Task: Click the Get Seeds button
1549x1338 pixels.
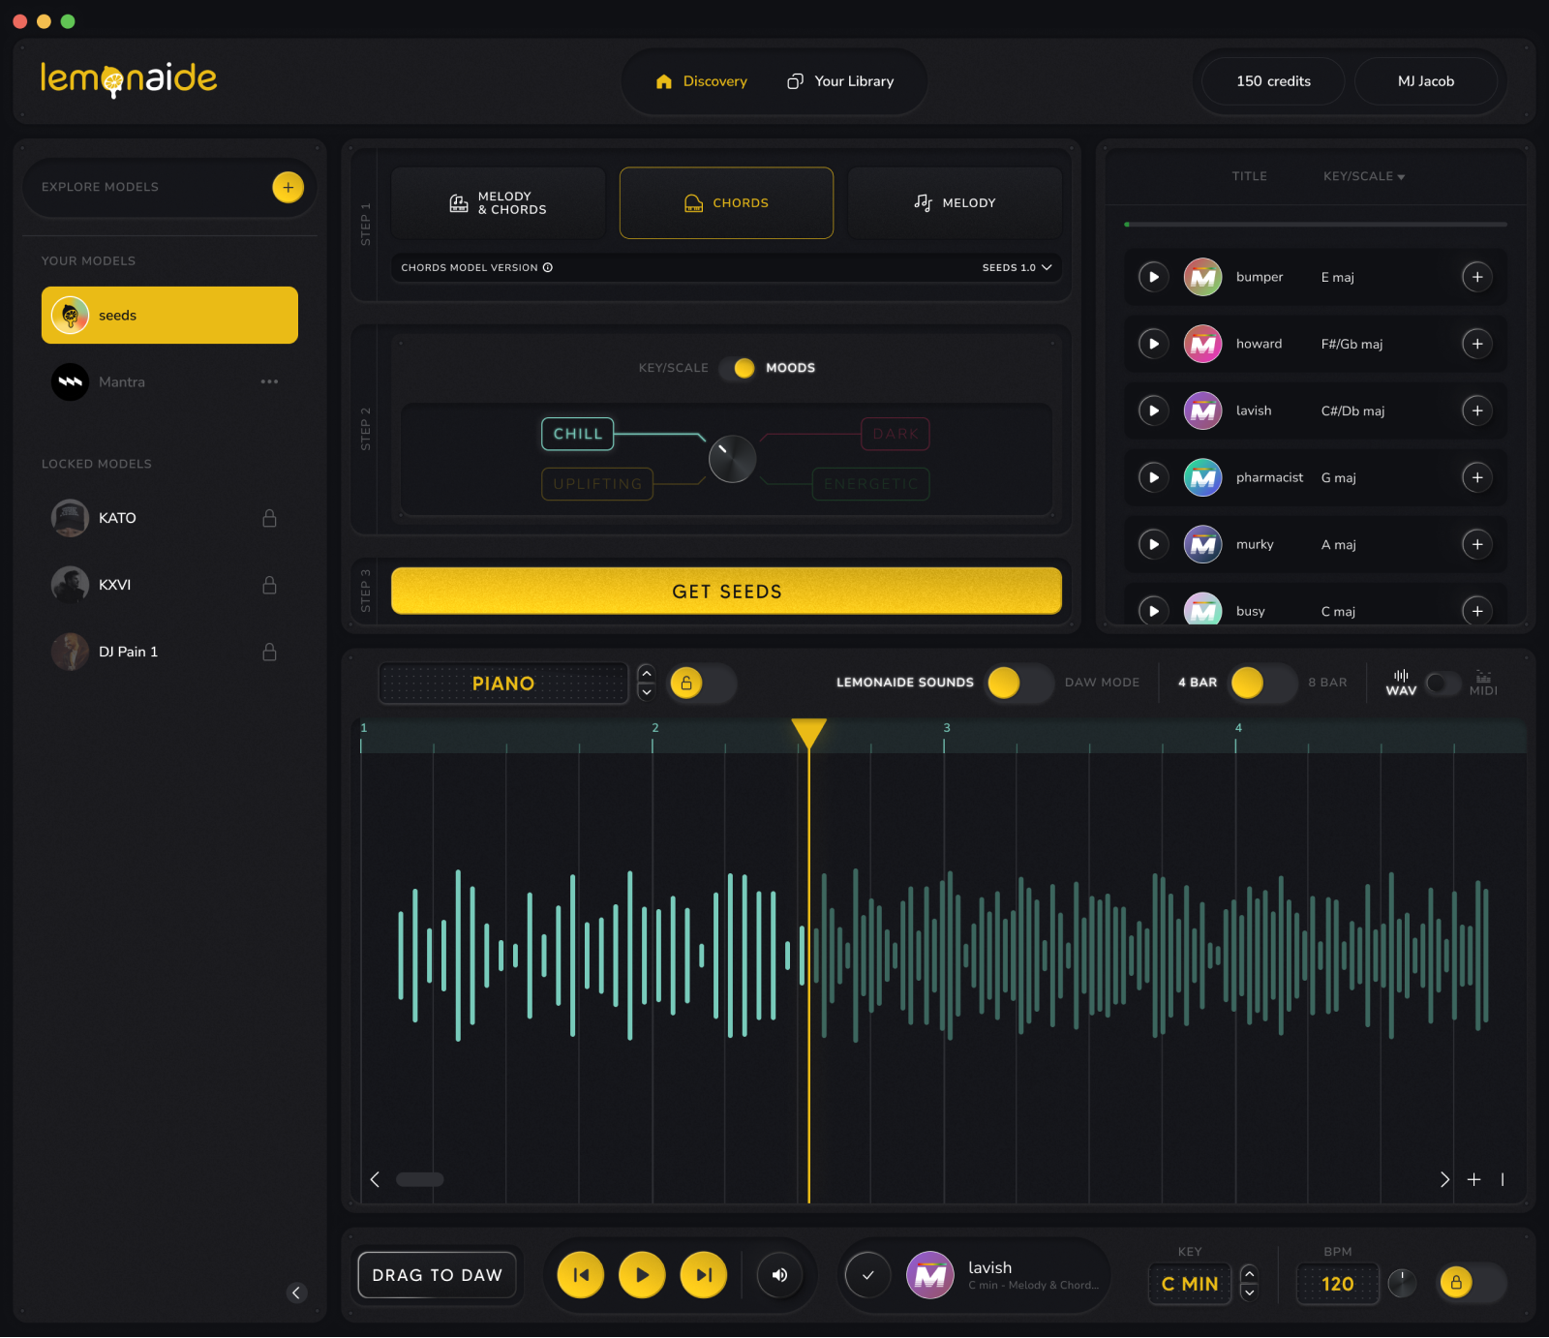Action: [x=726, y=592]
